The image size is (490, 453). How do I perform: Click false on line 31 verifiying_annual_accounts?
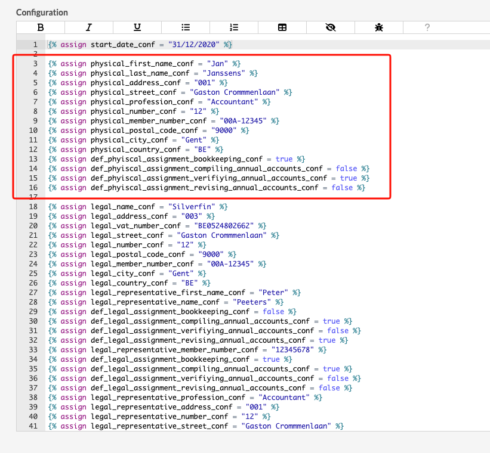[338, 331]
